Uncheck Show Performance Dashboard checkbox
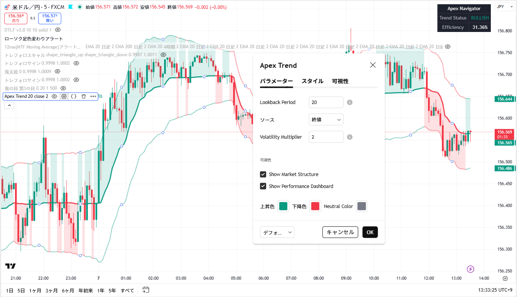Image resolution: width=517 pixels, height=297 pixels. (263, 186)
